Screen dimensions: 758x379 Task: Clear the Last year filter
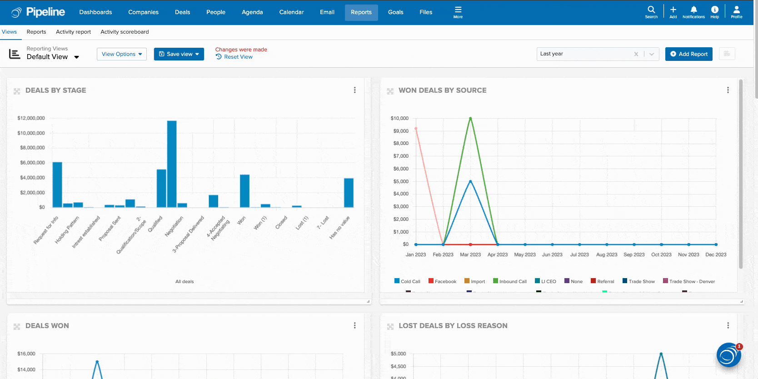(x=636, y=54)
